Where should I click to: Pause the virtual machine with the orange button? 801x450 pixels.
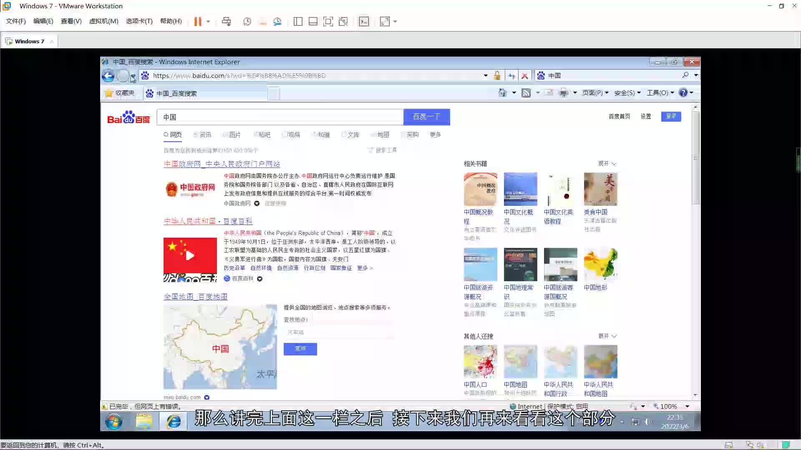[x=198, y=22]
